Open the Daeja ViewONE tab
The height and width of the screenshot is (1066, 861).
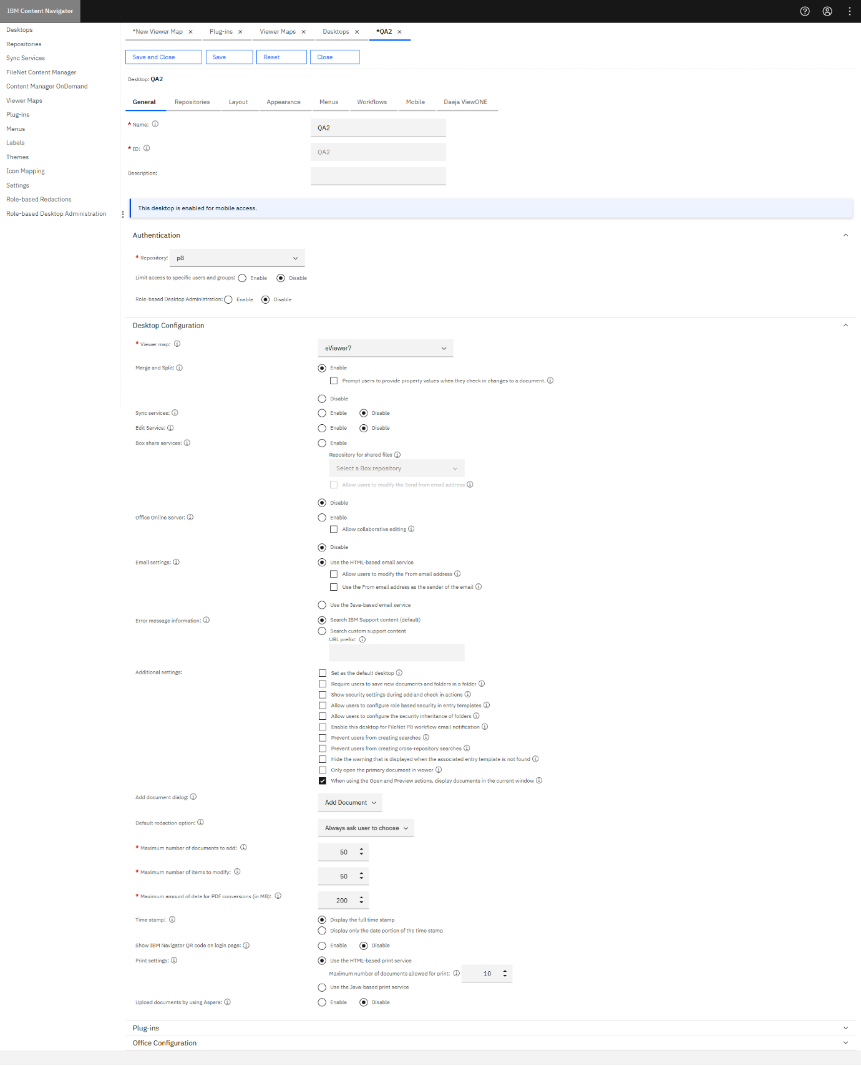pyautogui.click(x=465, y=102)
